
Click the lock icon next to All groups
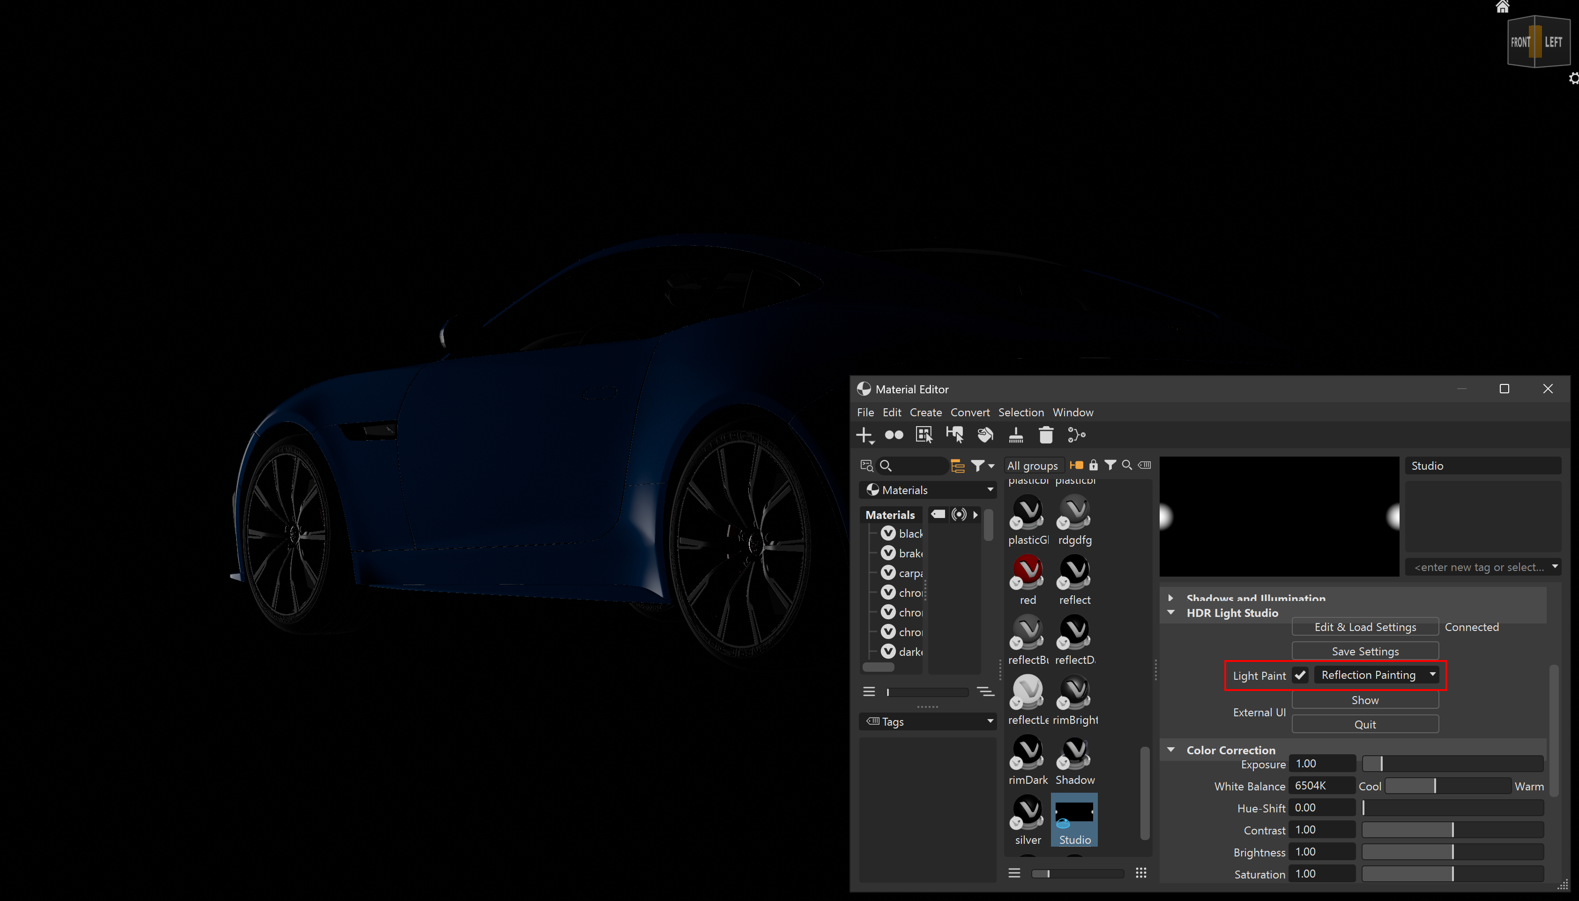[1094, 466]
